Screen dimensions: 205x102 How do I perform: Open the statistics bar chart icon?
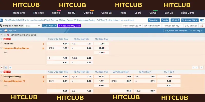pyautogui.click(x=10, y=68)
